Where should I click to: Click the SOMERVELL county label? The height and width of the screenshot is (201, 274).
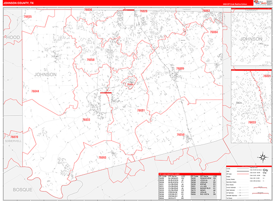click(13, 141)
